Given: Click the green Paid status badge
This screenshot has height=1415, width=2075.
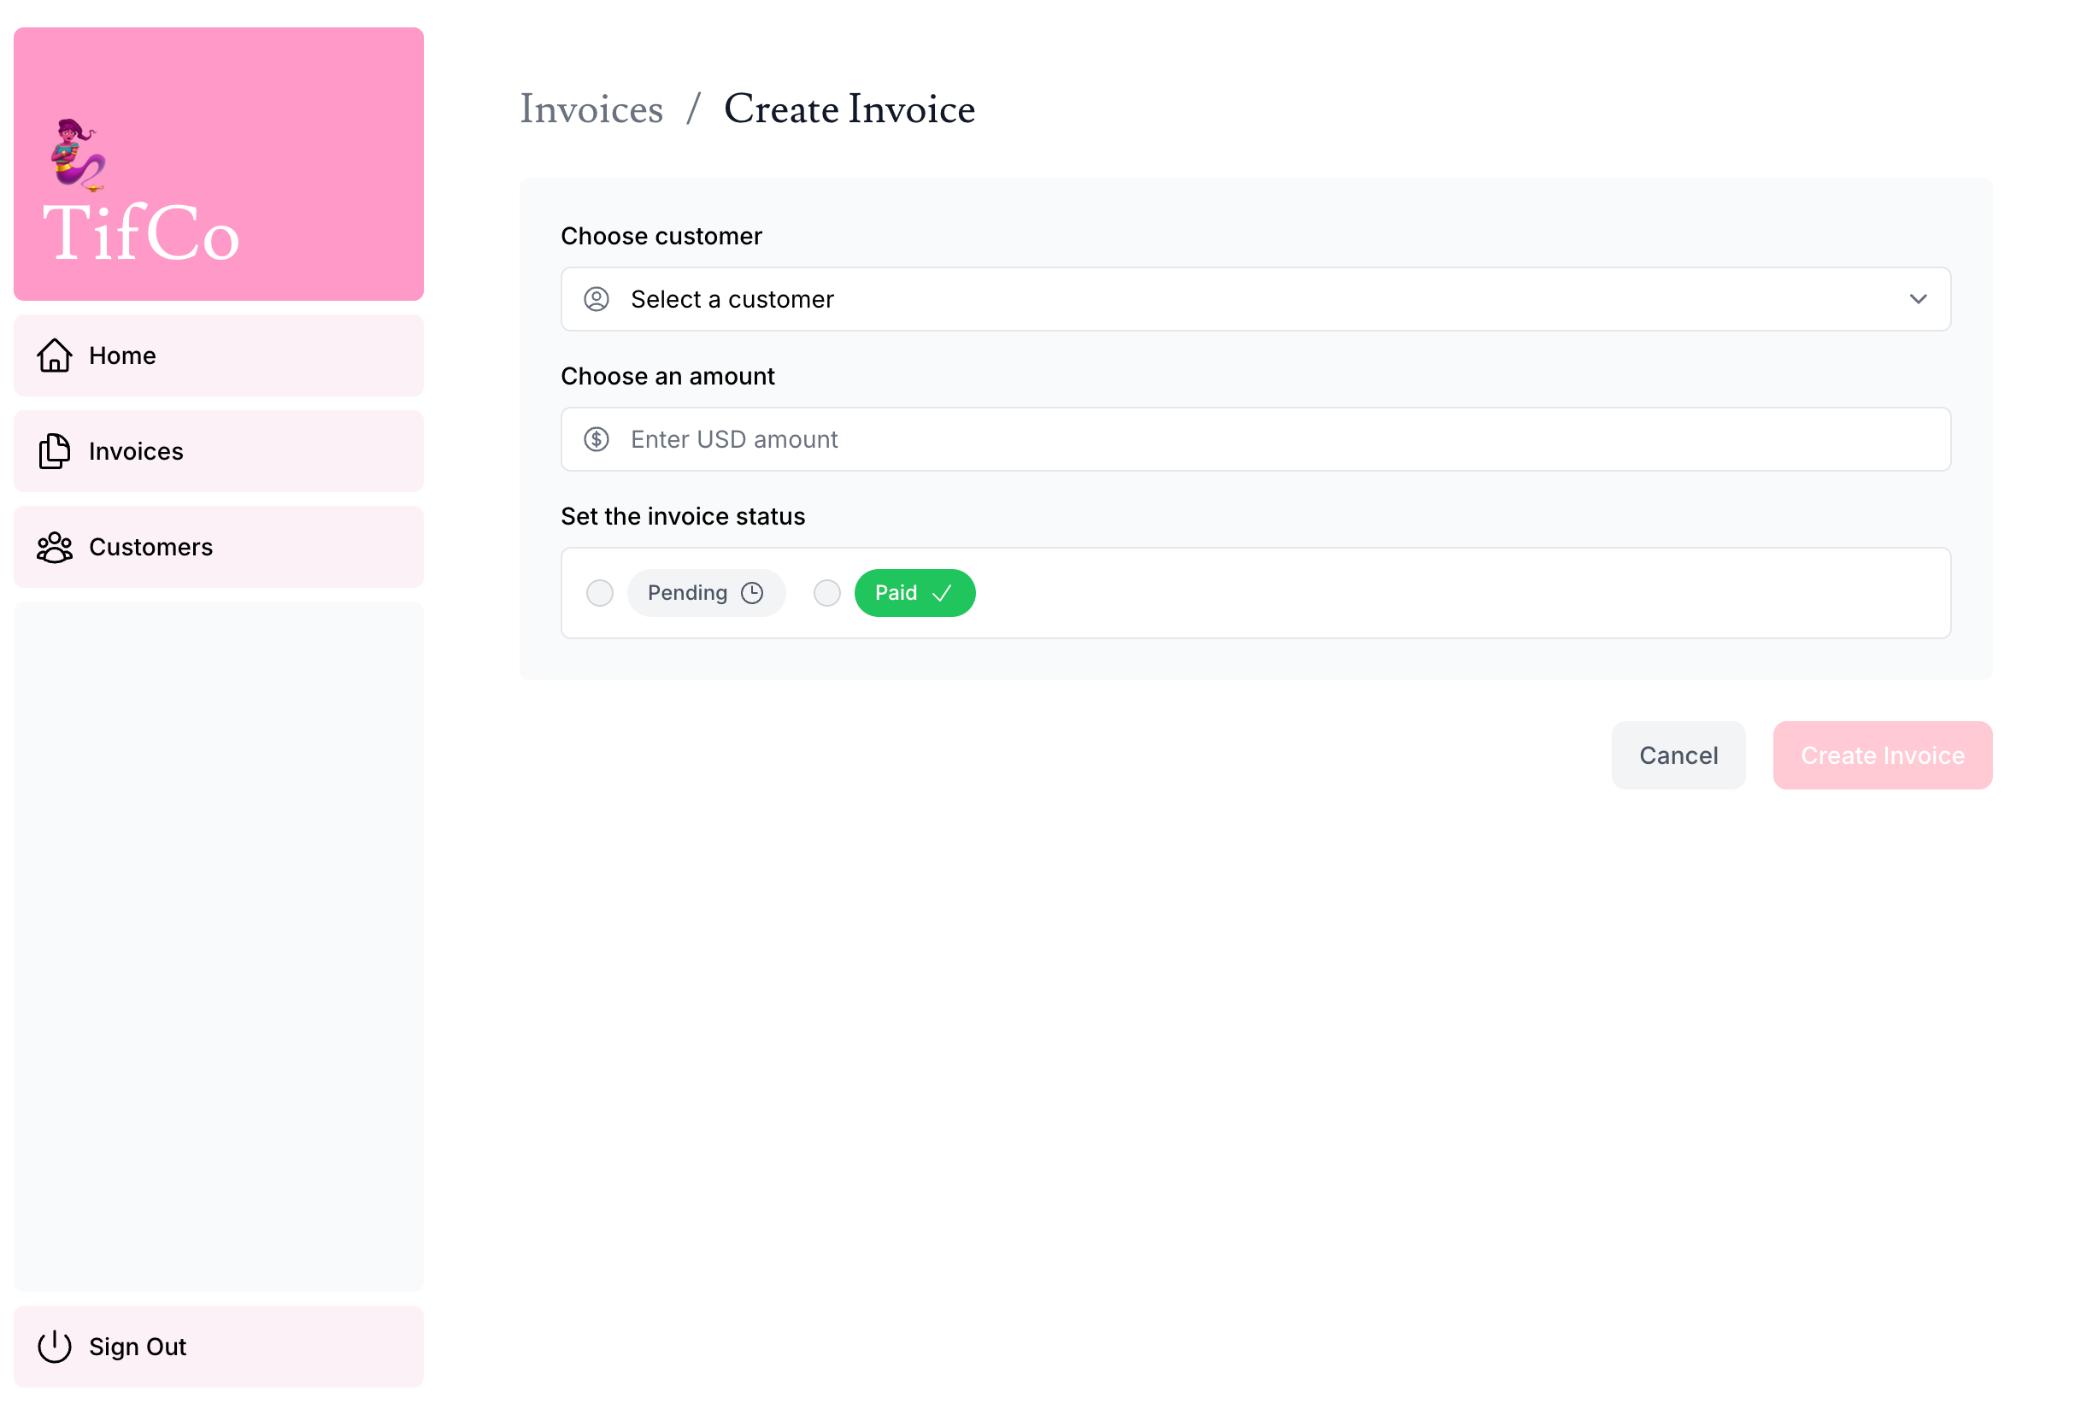Looking at the screenshot, I should tap(914, 594).
